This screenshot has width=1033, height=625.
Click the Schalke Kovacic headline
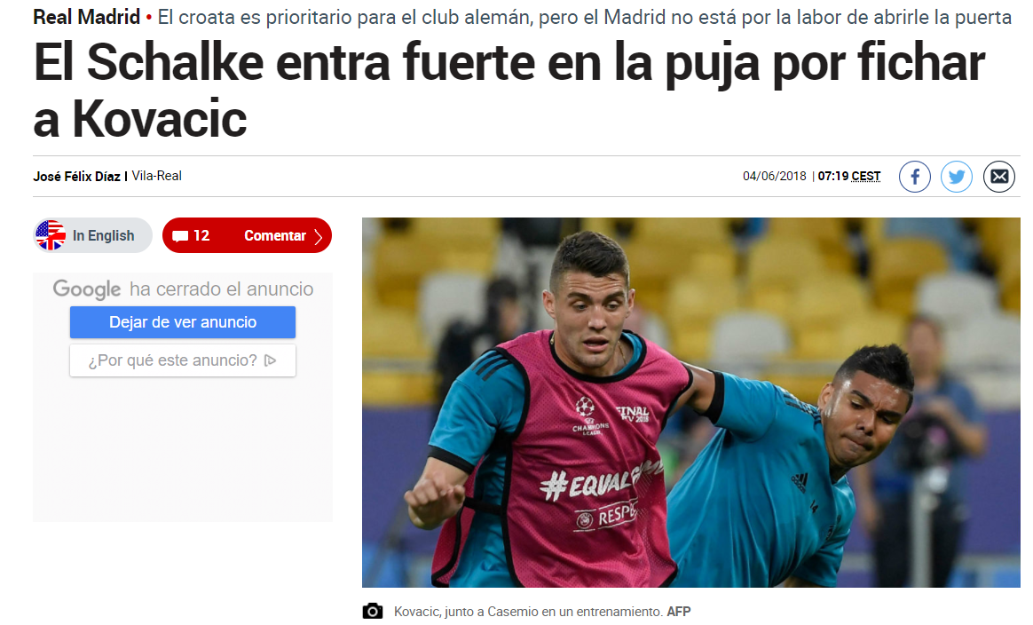(x=509, y=91)
